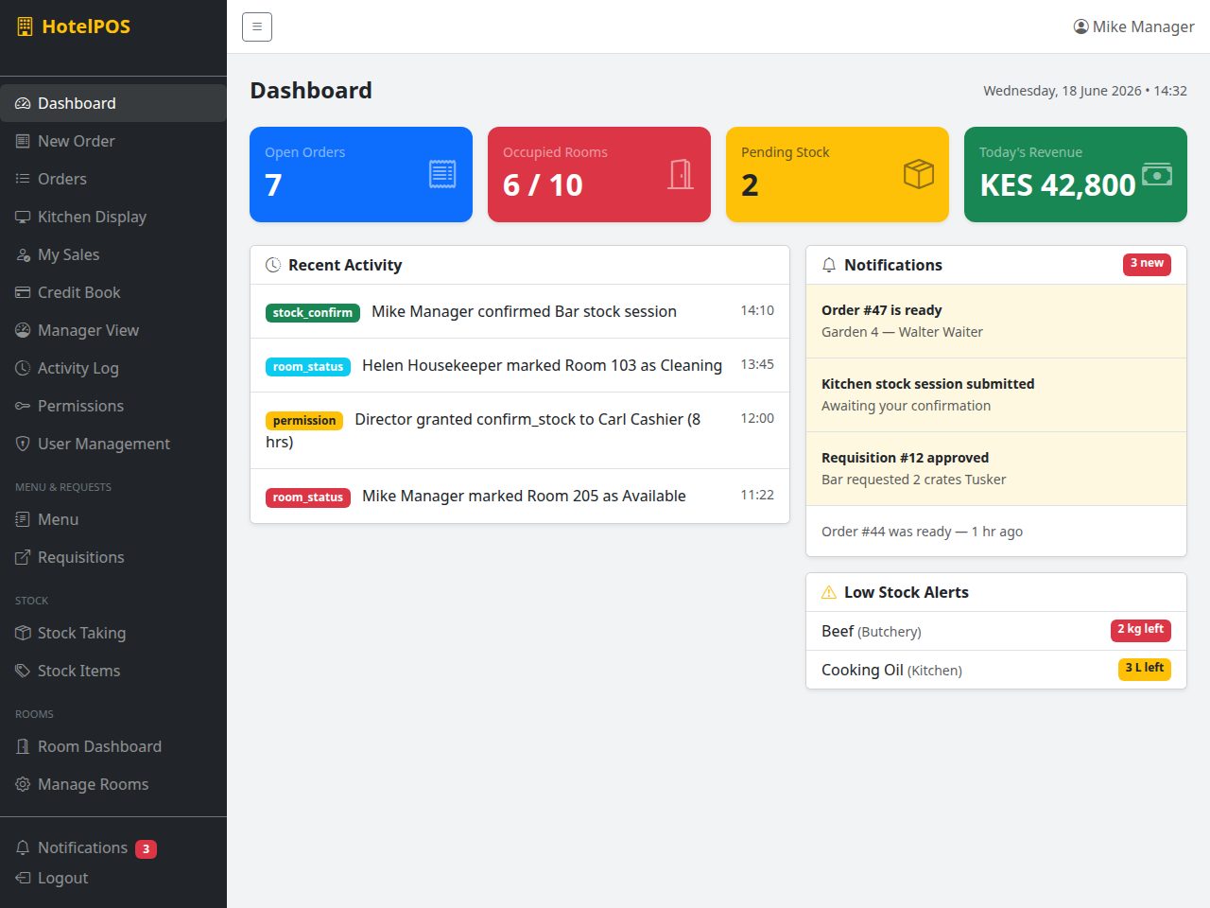
Task: Click the Menu journal icon in sidebar
Action: 23,519
